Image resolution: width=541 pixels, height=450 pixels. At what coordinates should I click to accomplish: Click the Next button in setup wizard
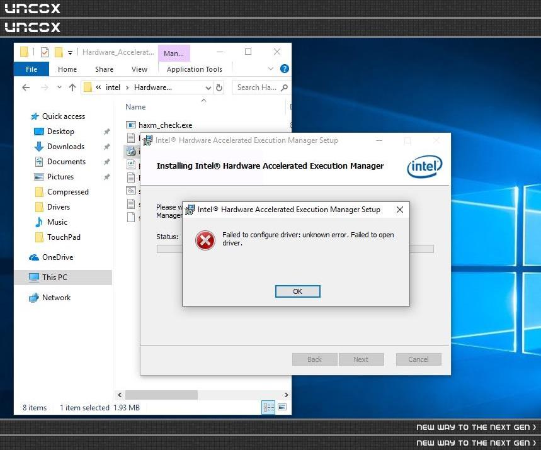coord(361,359)
